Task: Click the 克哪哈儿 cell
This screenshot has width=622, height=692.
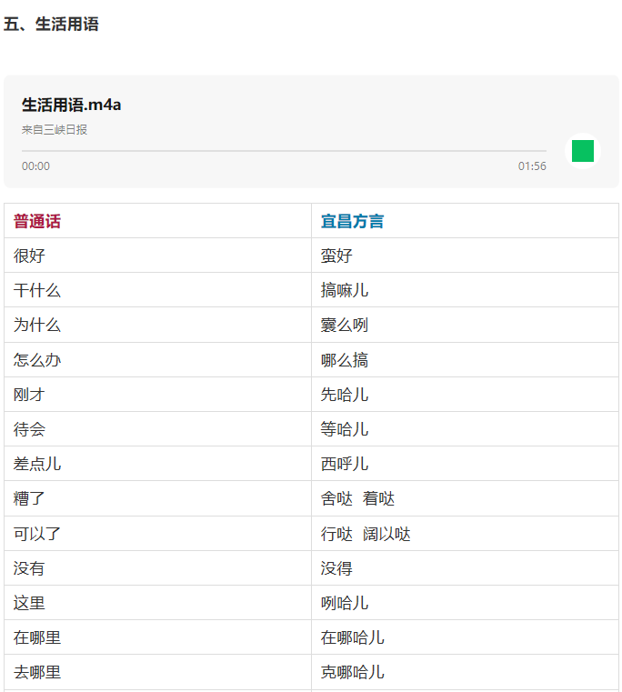Action: pos(353,672)
